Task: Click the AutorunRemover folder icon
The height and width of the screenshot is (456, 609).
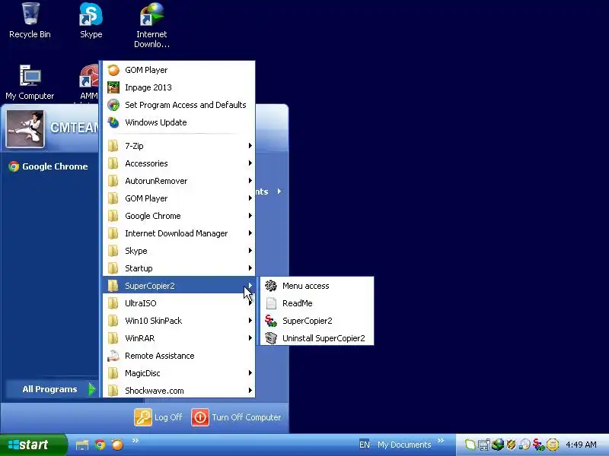Action: pyautogui.click(x=113, y=181)
